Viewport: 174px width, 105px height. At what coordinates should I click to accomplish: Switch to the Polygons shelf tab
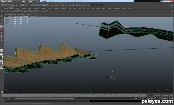[x=23, y=8]
